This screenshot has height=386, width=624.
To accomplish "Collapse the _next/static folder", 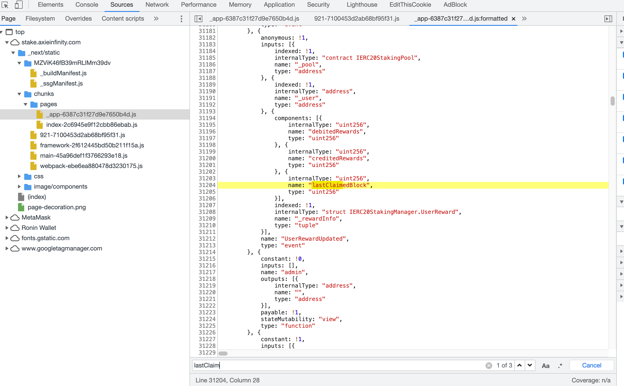I will point(13,53).
